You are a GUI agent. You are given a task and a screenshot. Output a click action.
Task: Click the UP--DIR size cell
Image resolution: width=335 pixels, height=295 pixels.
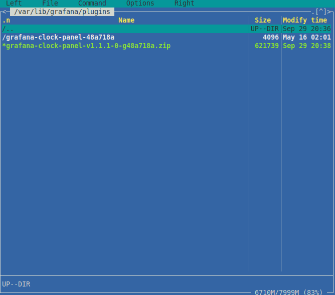pyautogui.click(x=265, y=29)
